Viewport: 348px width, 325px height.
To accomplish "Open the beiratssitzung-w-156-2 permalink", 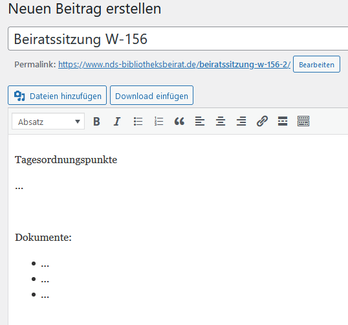I will click(245, 65).
